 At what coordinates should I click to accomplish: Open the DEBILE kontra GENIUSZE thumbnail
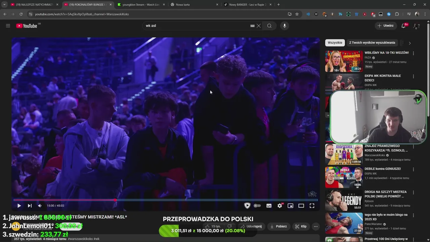click(x=344, y=177)
